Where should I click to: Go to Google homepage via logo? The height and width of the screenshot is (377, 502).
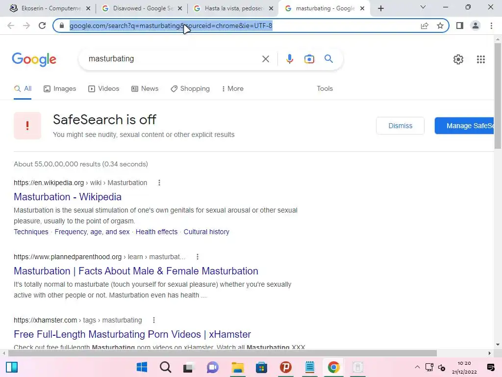[34, 59]
